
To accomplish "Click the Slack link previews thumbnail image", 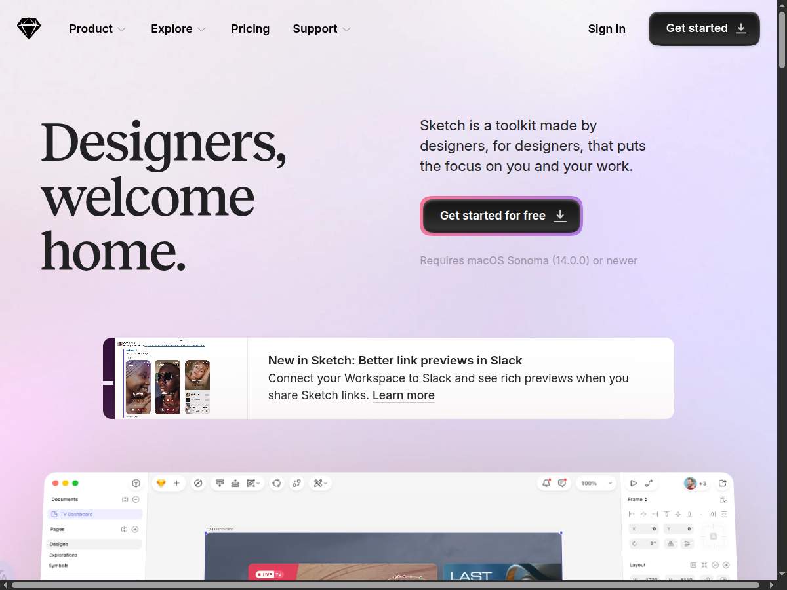I will 175,378.
